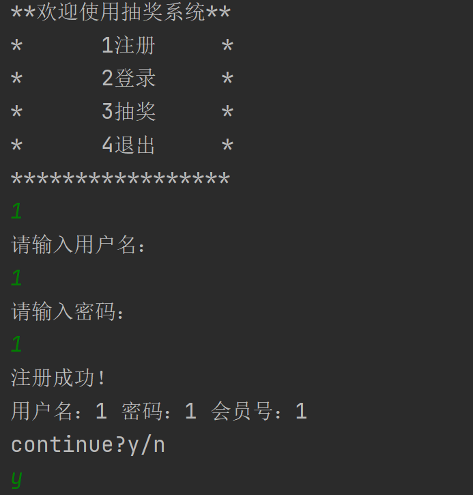Click the 会员号: 1 text in output

(259, 411)
